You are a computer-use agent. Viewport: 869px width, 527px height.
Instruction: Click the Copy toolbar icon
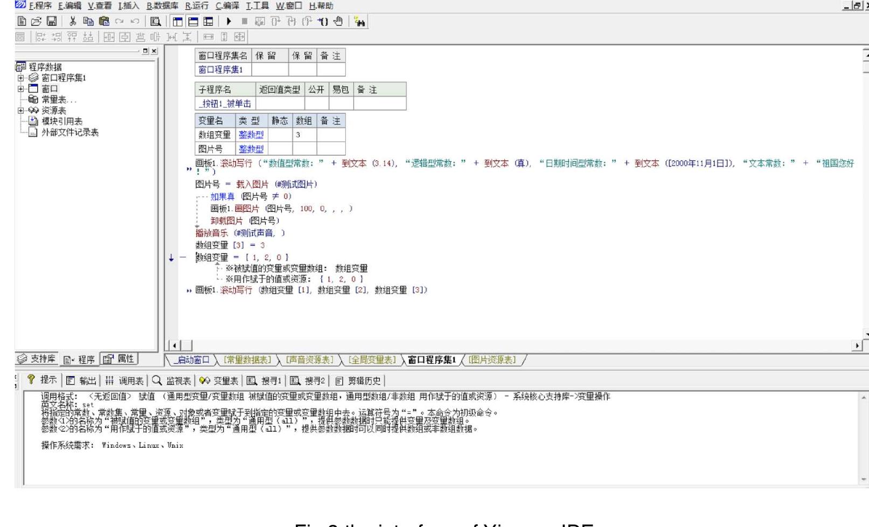(88, 22)
